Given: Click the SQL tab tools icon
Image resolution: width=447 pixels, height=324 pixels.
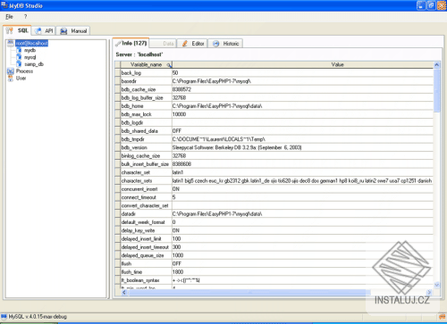Looking at the screenshot, I should pyautogui.click(x=9, y=30).
